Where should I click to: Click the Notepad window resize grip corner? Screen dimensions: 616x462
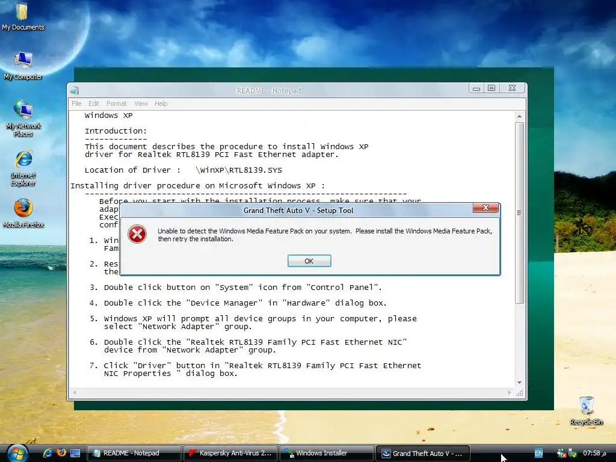click(x=520, y=393)
